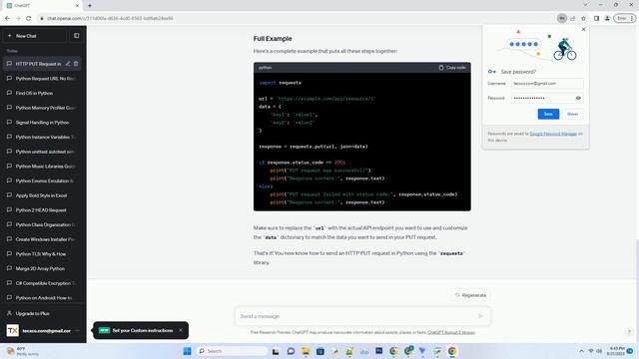Click the send message arrow icon
This screenshot has height=359, width=639.
point(480,316)
